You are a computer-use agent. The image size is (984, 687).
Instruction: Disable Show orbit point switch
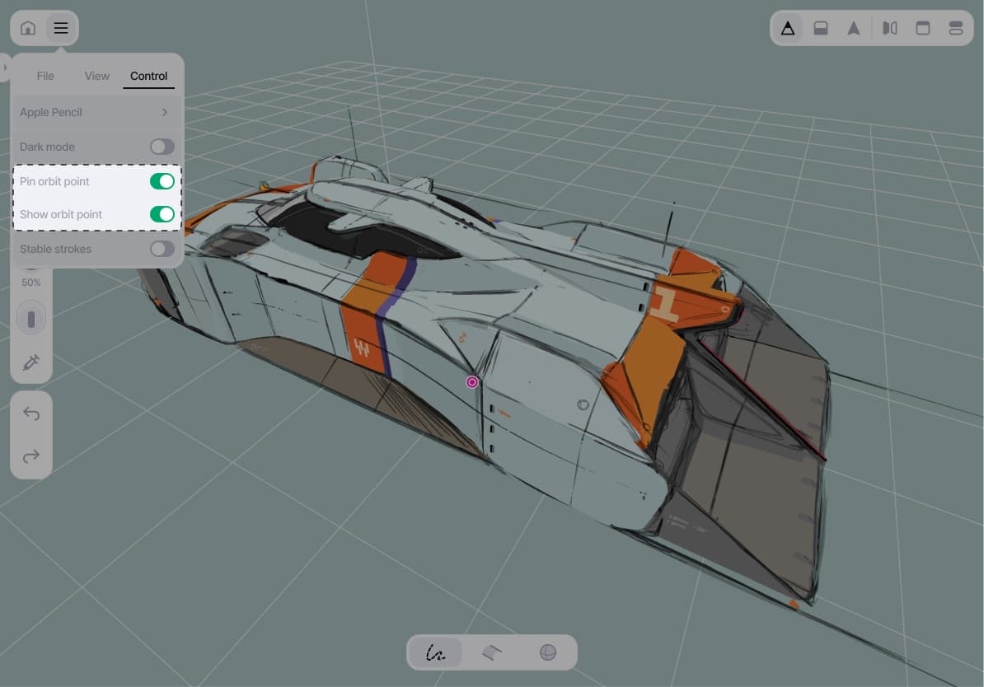(x=162, y=214)
